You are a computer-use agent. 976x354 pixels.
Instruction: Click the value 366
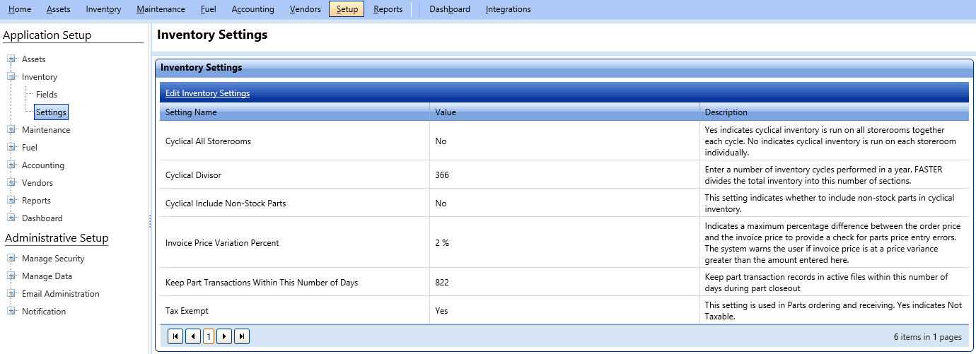pyautogui.click(x=442, y=175)
